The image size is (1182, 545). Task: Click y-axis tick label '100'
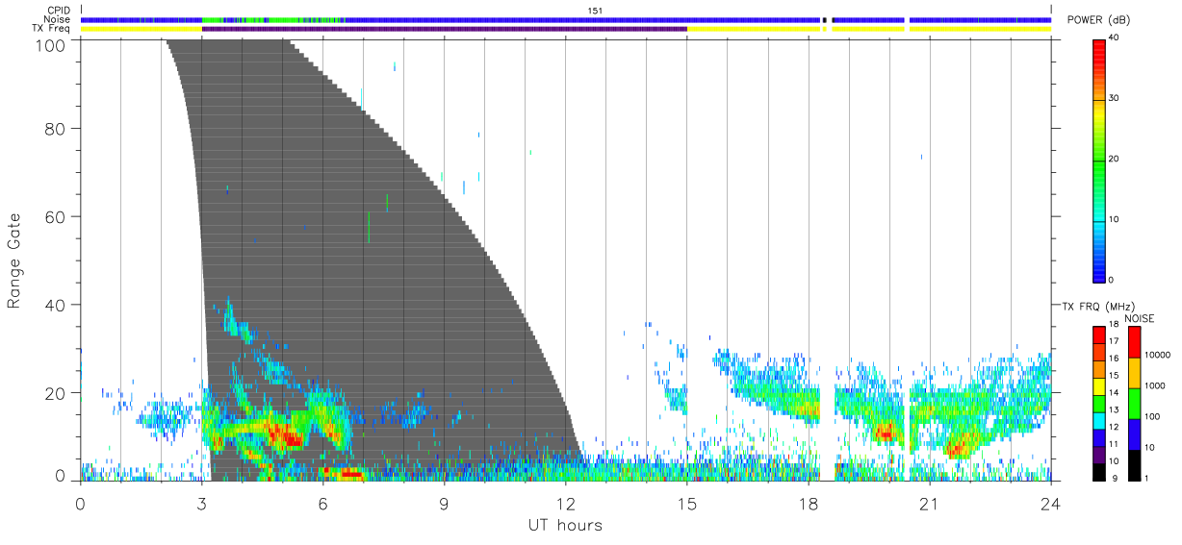[x=52, y=44]
